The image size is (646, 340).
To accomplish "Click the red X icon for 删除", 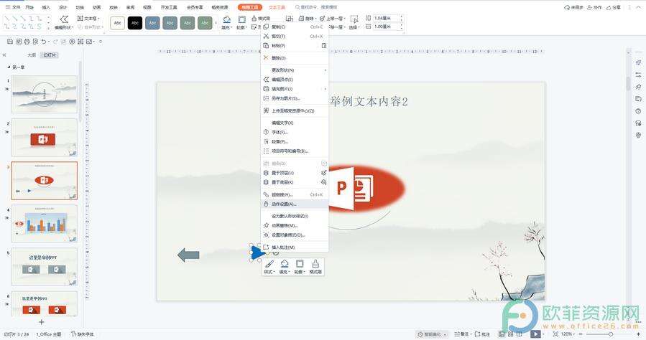I will (x=266, y=58).
